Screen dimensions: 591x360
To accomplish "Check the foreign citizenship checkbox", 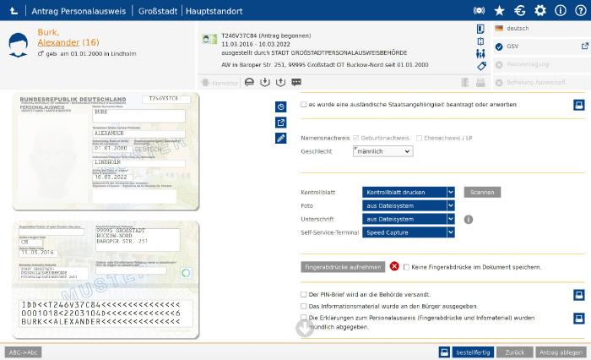I will (x=304, y=105).
